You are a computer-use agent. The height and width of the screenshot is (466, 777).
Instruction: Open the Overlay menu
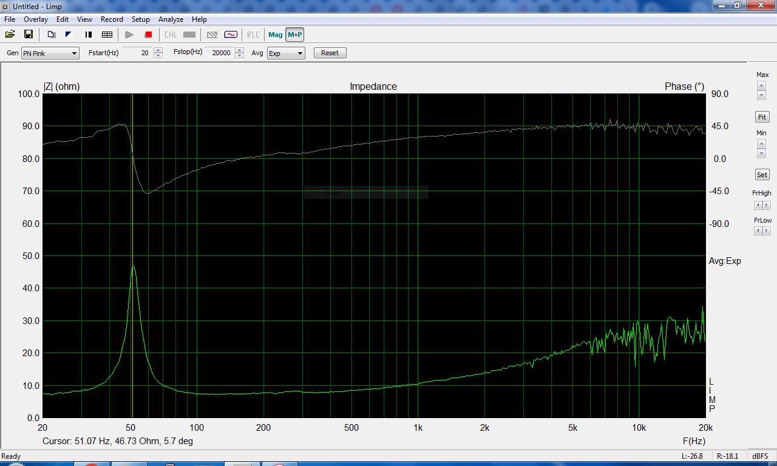pos(36,19)
